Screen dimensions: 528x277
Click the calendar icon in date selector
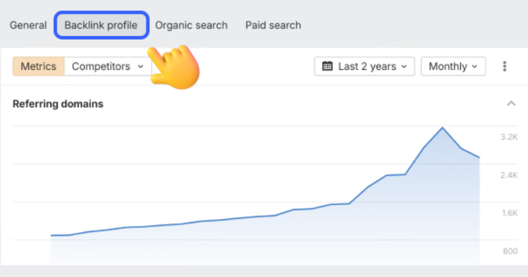[x=328, y=66]
